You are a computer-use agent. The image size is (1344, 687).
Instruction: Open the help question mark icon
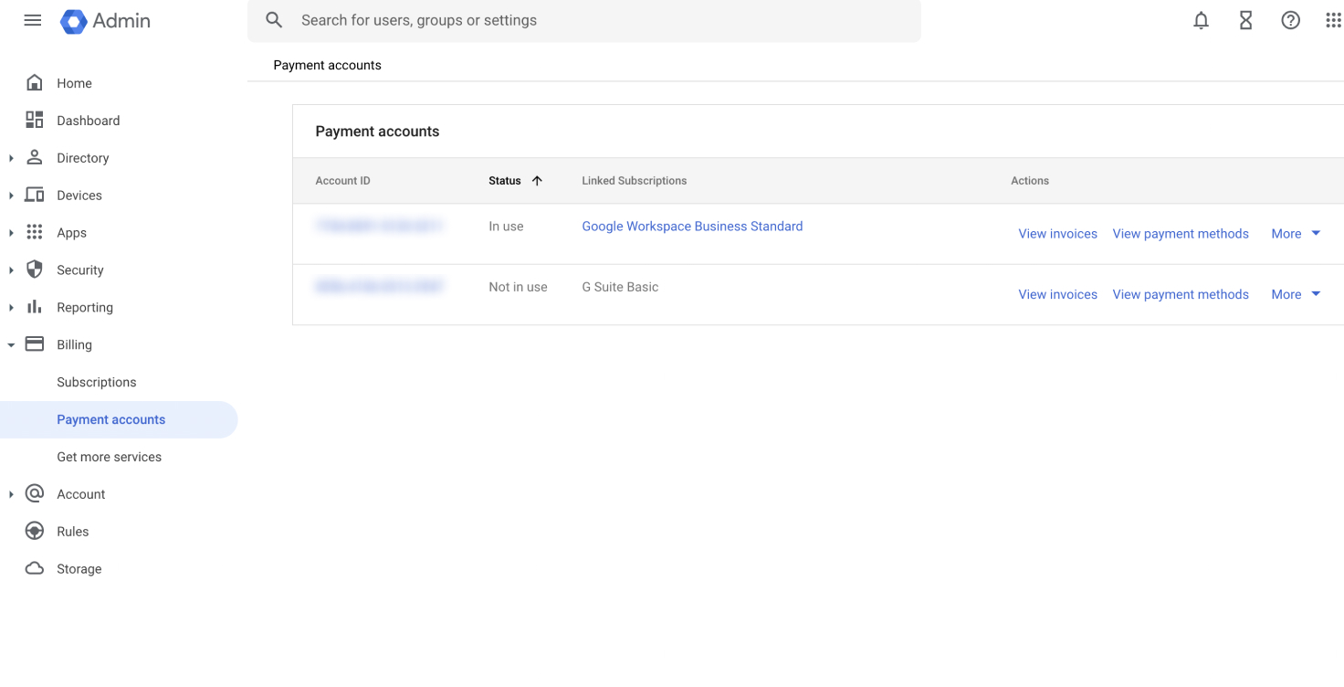[1290, 20]
